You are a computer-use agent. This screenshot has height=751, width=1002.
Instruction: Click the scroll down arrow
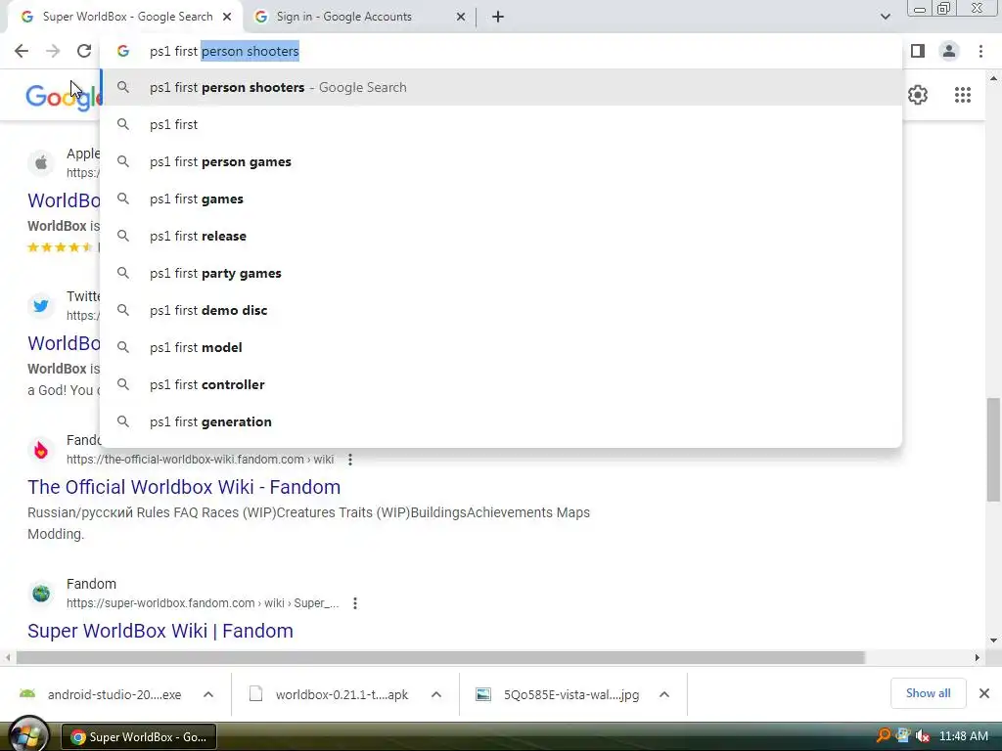(x=993, y=641)
